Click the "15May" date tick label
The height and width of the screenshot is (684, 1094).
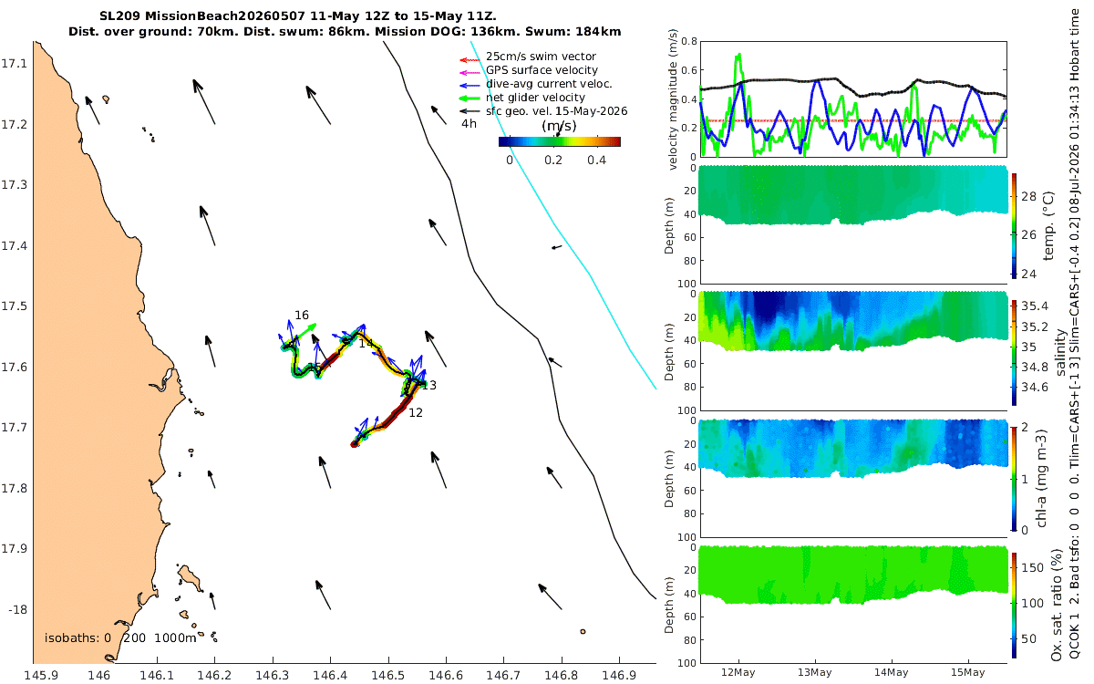[967, 671]
